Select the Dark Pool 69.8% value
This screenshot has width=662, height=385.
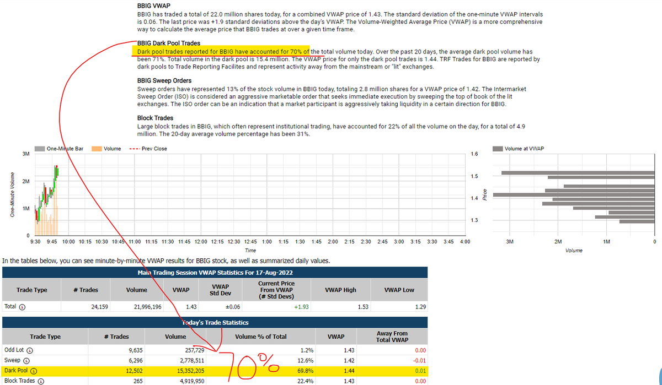306,371
